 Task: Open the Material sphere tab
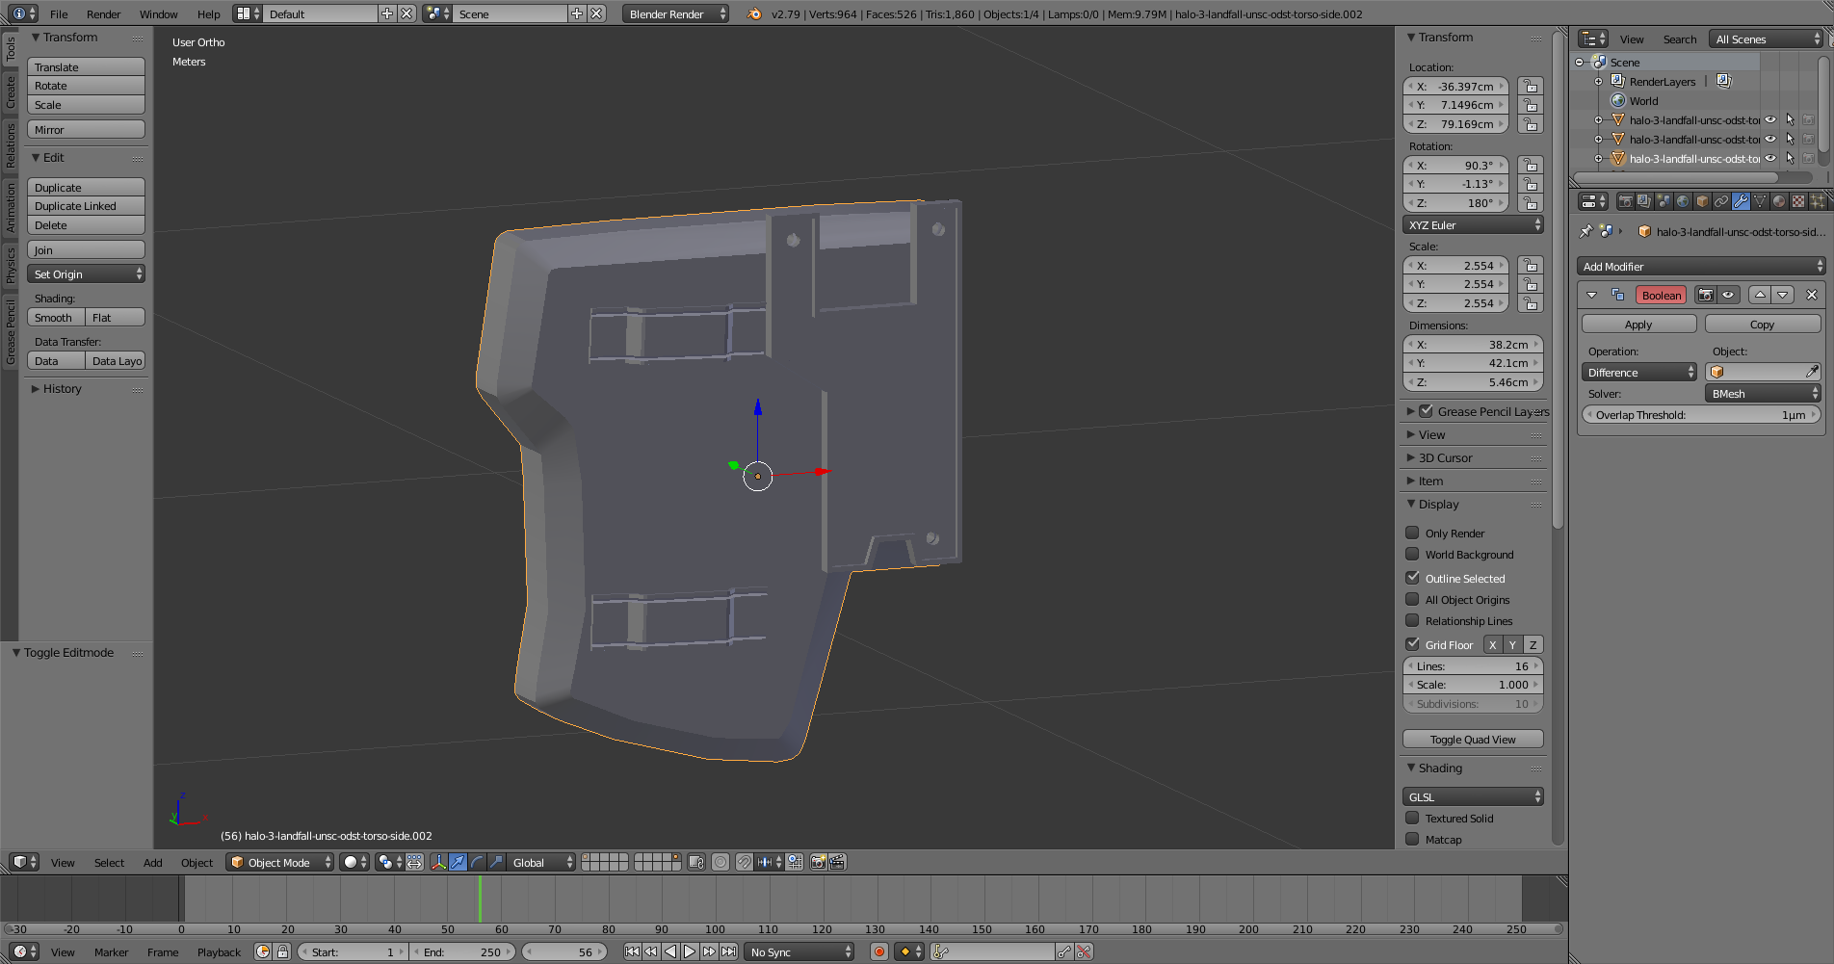1779,201
